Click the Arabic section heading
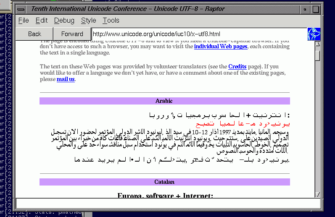 point(164,101)
